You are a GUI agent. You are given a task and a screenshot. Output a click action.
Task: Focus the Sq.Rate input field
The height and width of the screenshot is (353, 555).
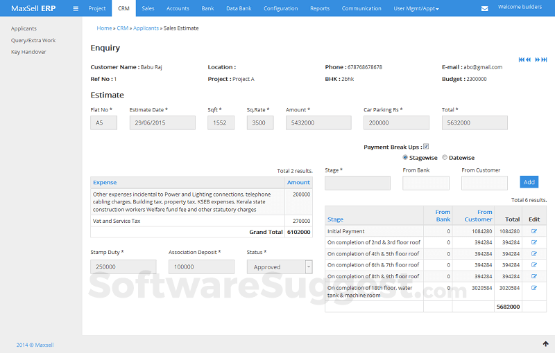(x=260, y=123)
